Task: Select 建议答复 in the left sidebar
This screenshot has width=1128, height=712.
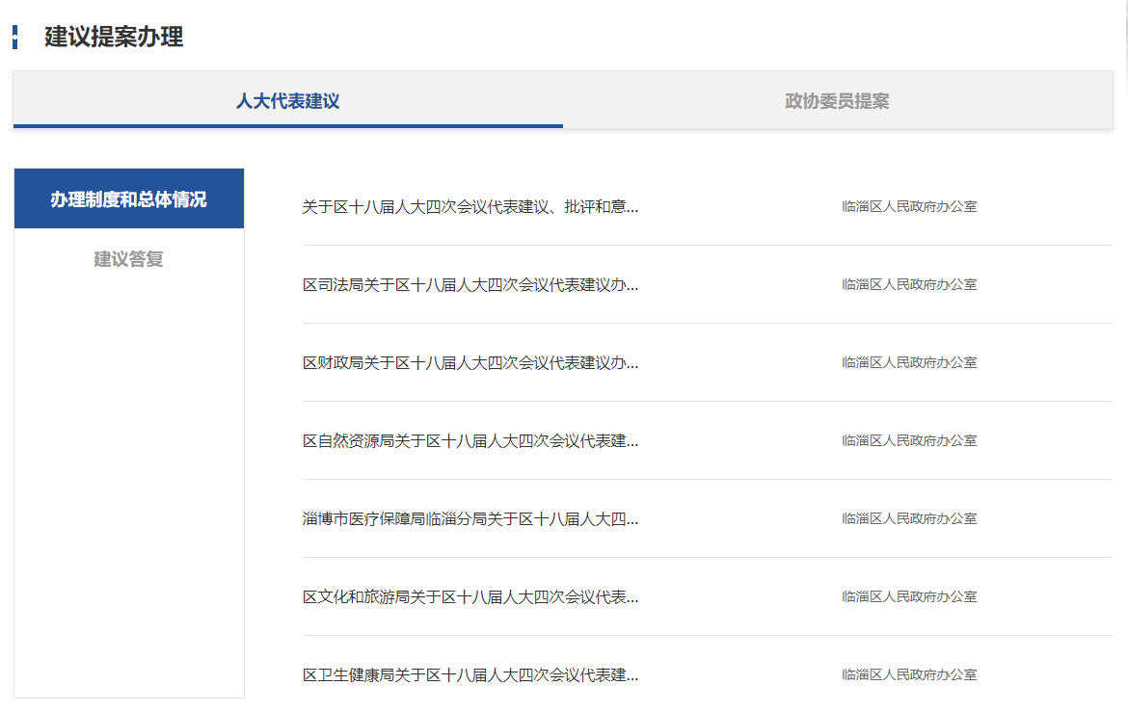Action: click(128, 259)
